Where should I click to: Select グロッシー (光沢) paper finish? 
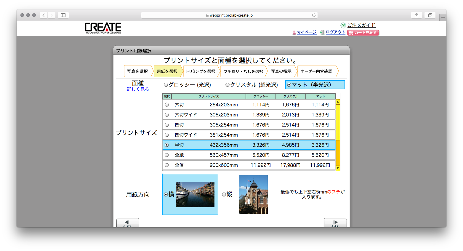166,85
